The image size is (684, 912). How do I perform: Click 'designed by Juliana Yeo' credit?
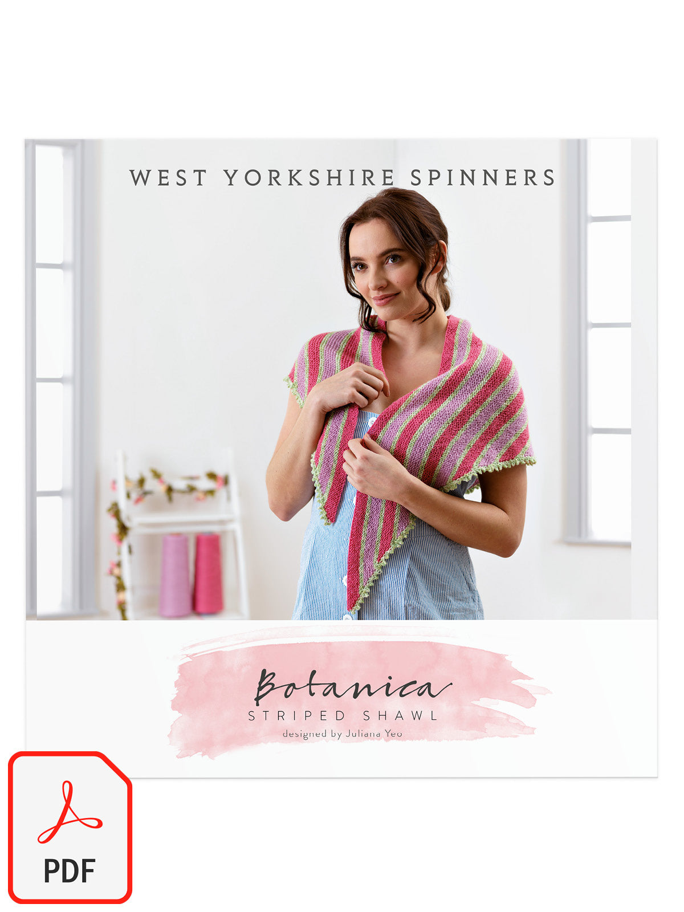coord(342,734)
